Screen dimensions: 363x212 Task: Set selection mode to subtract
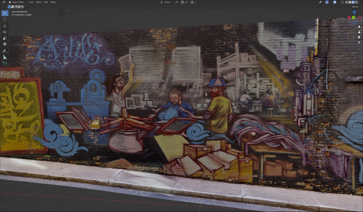click(x=16, y=7)
